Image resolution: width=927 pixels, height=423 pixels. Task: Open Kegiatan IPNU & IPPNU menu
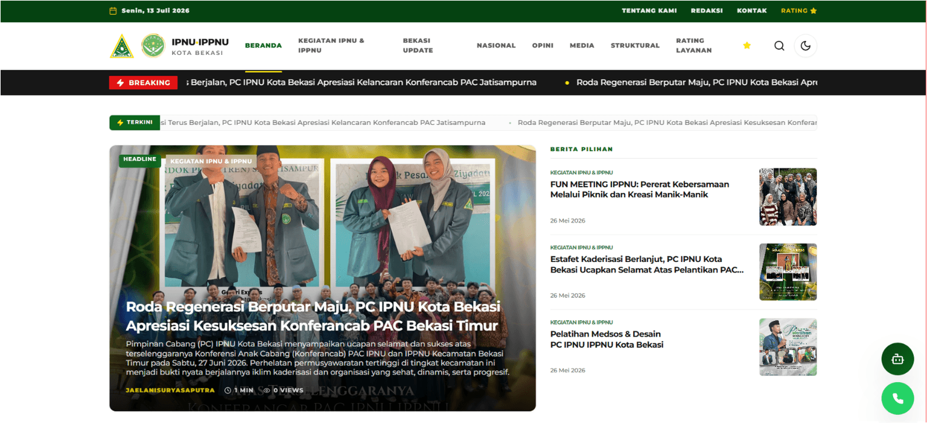pyautogui.click(x=331, y=46)
